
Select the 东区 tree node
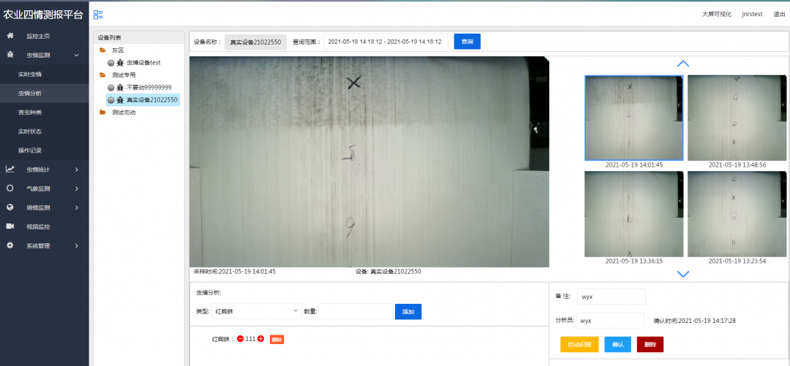point(118,50)
